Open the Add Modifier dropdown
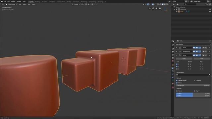Viewport: 212px width, 119px height. [193, 44]
